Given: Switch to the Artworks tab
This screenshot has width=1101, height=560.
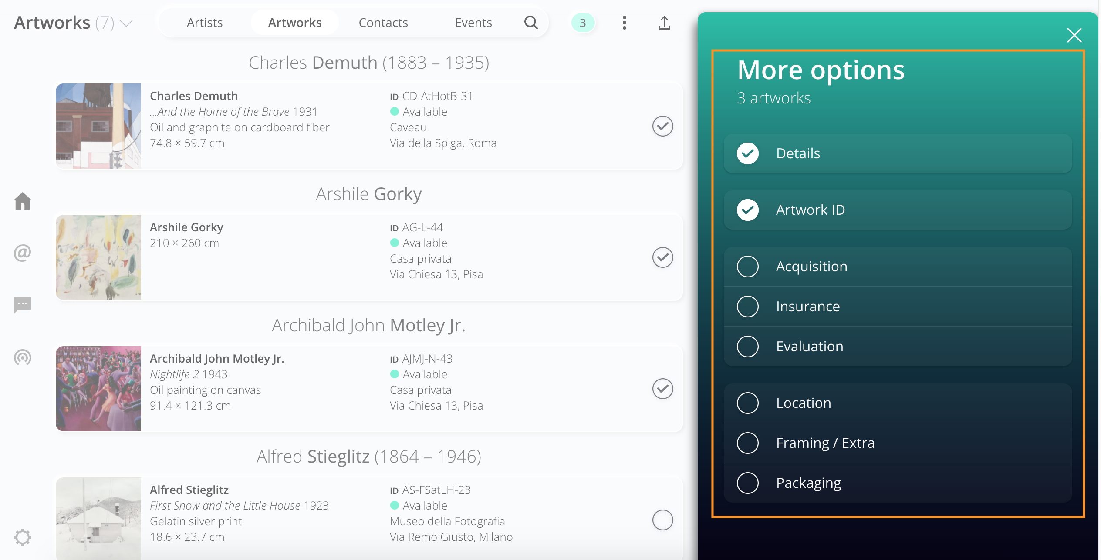Looking at the screenshot, I should click(295, 23).
